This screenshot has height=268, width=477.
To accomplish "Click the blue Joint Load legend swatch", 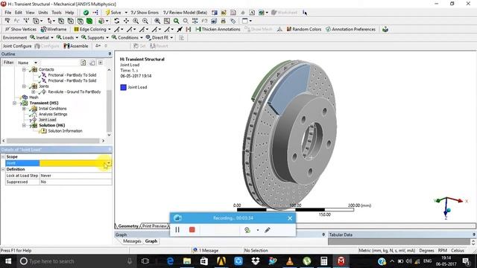I will pos(123,87).
